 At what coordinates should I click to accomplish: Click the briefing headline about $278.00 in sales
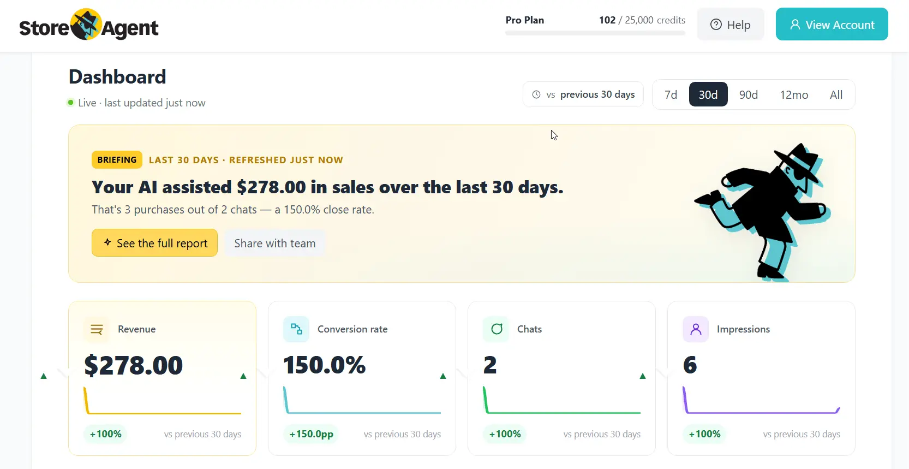tap(327, 187)
